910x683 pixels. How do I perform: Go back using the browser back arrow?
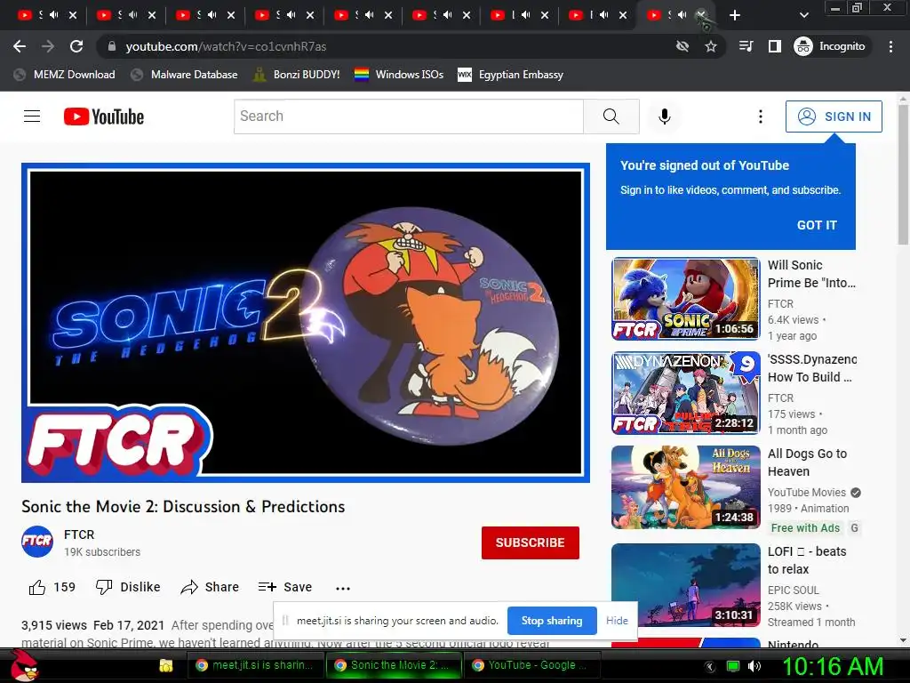pos(20,46)
